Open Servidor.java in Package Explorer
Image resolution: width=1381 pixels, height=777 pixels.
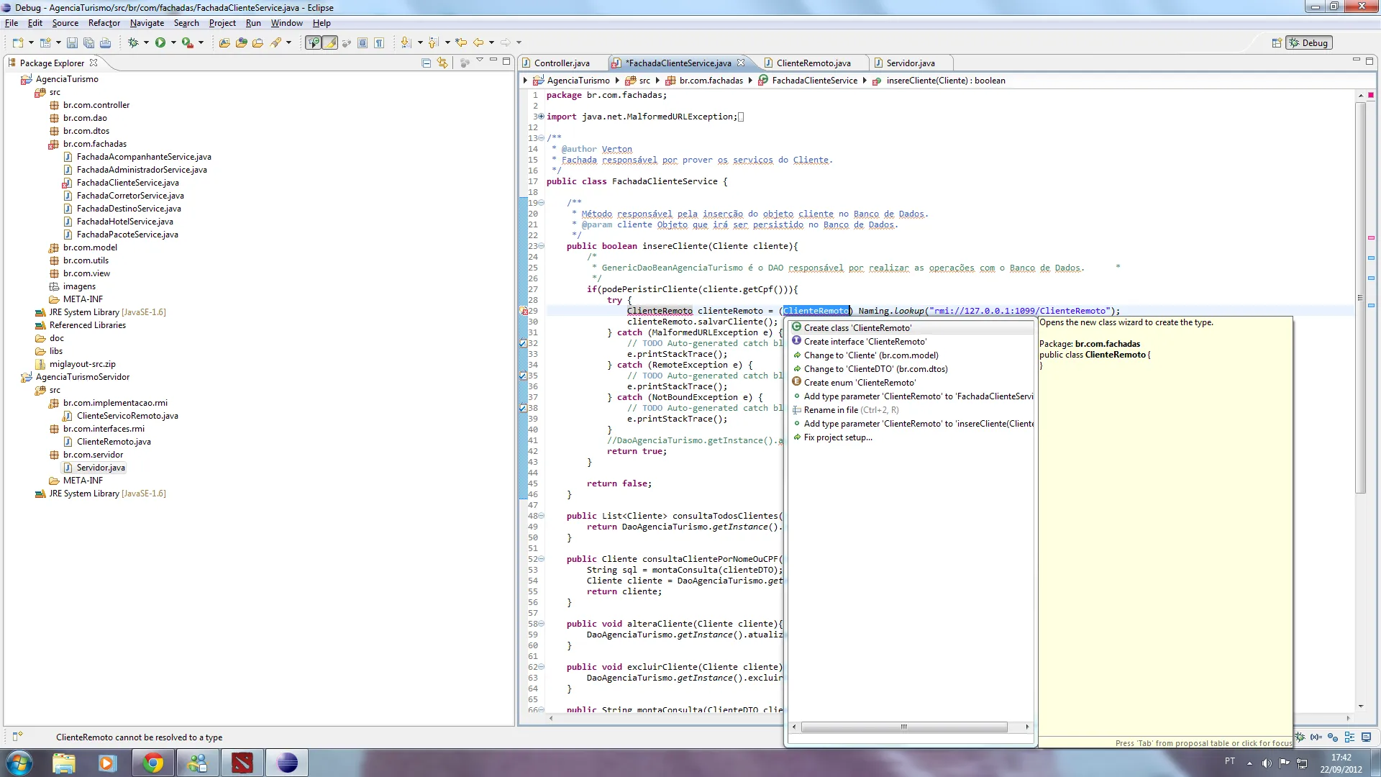(101, 468)
